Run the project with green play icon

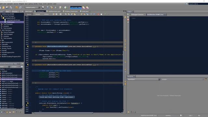(x=56, y=7)
